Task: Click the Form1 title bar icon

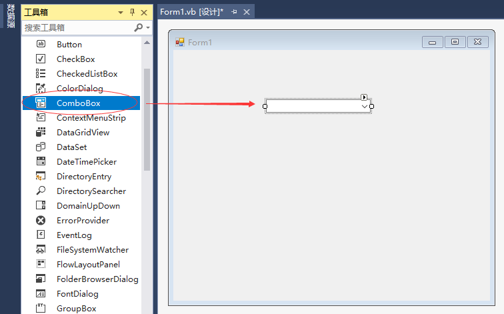Action: tap(180, 42)
